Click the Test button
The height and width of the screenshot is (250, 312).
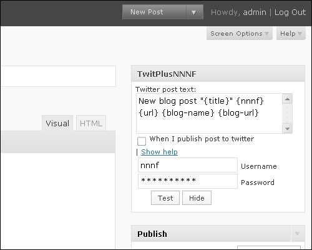[x=165, y=198]
